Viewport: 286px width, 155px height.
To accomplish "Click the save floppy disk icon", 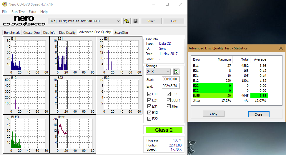I will coord(136,21).
